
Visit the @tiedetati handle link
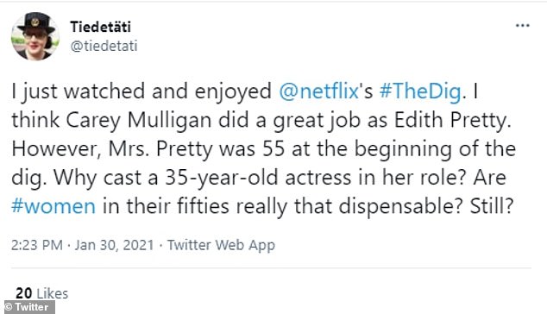click(104, 46)
